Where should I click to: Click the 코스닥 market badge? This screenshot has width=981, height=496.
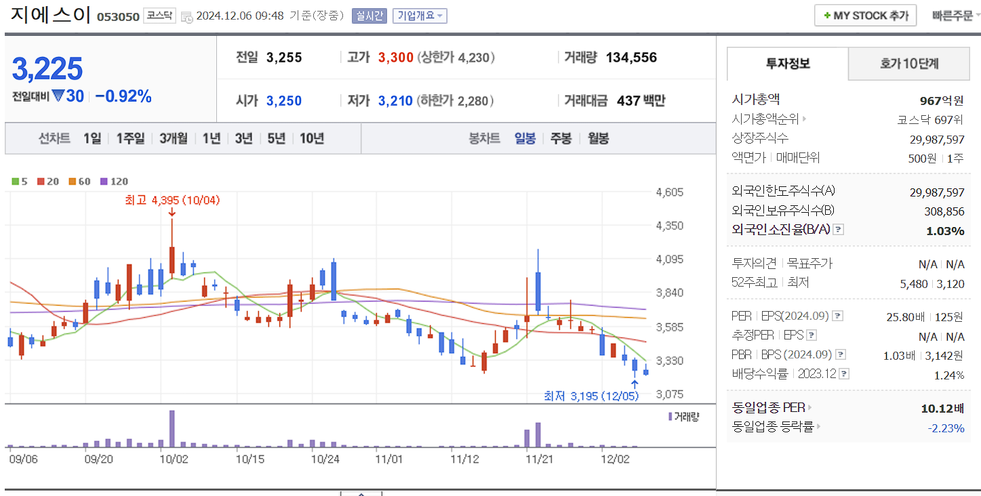(159, 15)
